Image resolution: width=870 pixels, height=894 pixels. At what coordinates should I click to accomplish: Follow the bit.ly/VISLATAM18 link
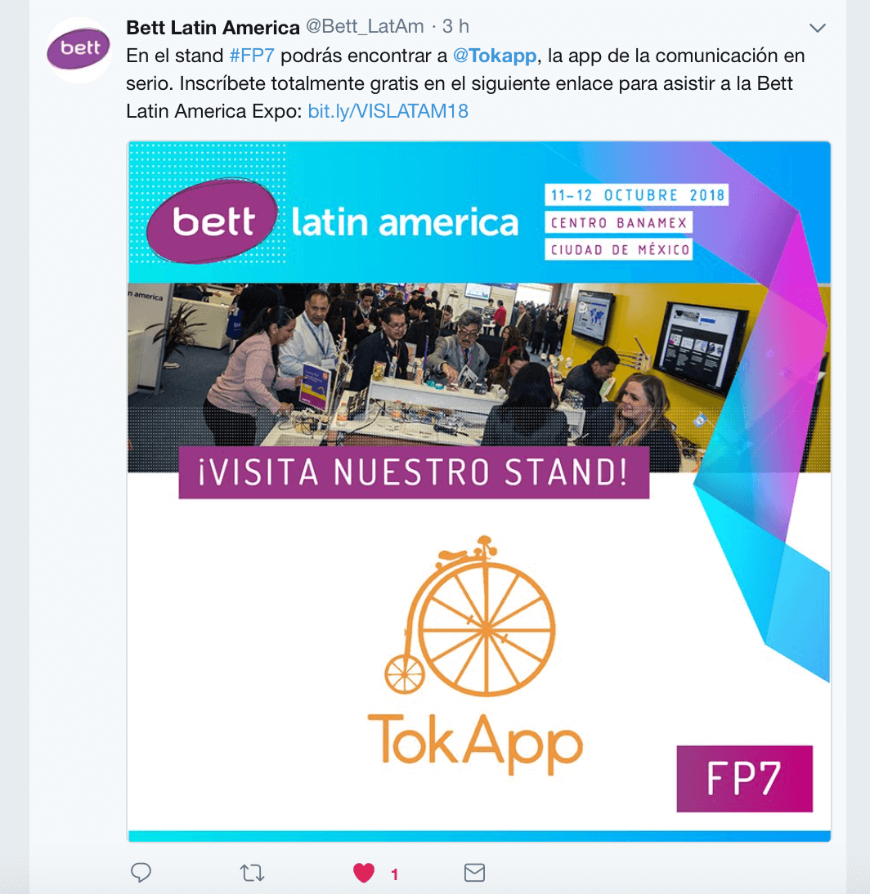click(x=388, y=111)
